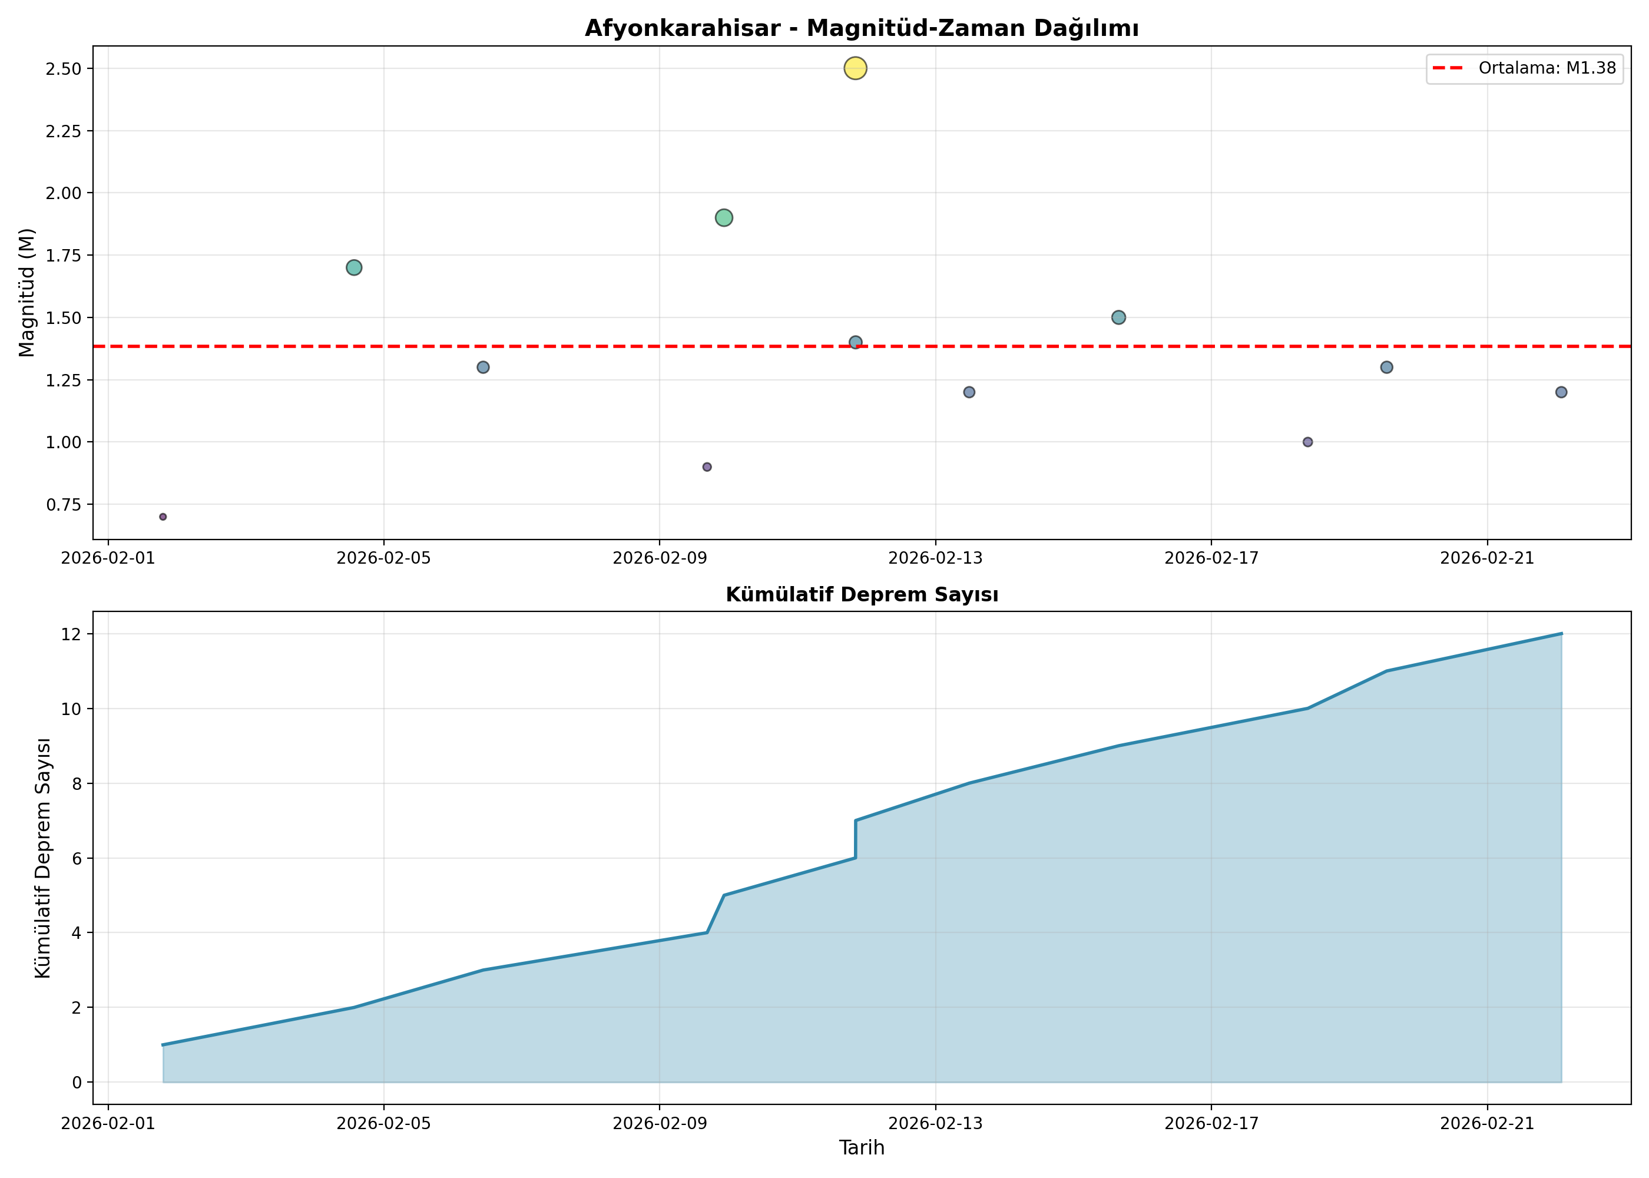This screenshot has height=1178, width=1649.
Task: Select the green M1.9 scatter point
Action: [x=724, y=217]
